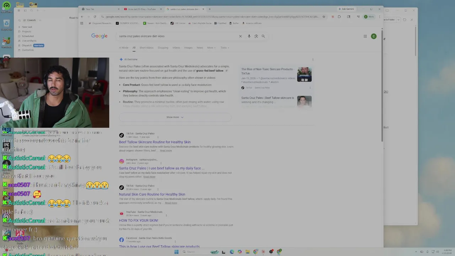The height and width of the screenshot is (256, 455).
Task: Click the Google logo
Action: pos(99,36)
